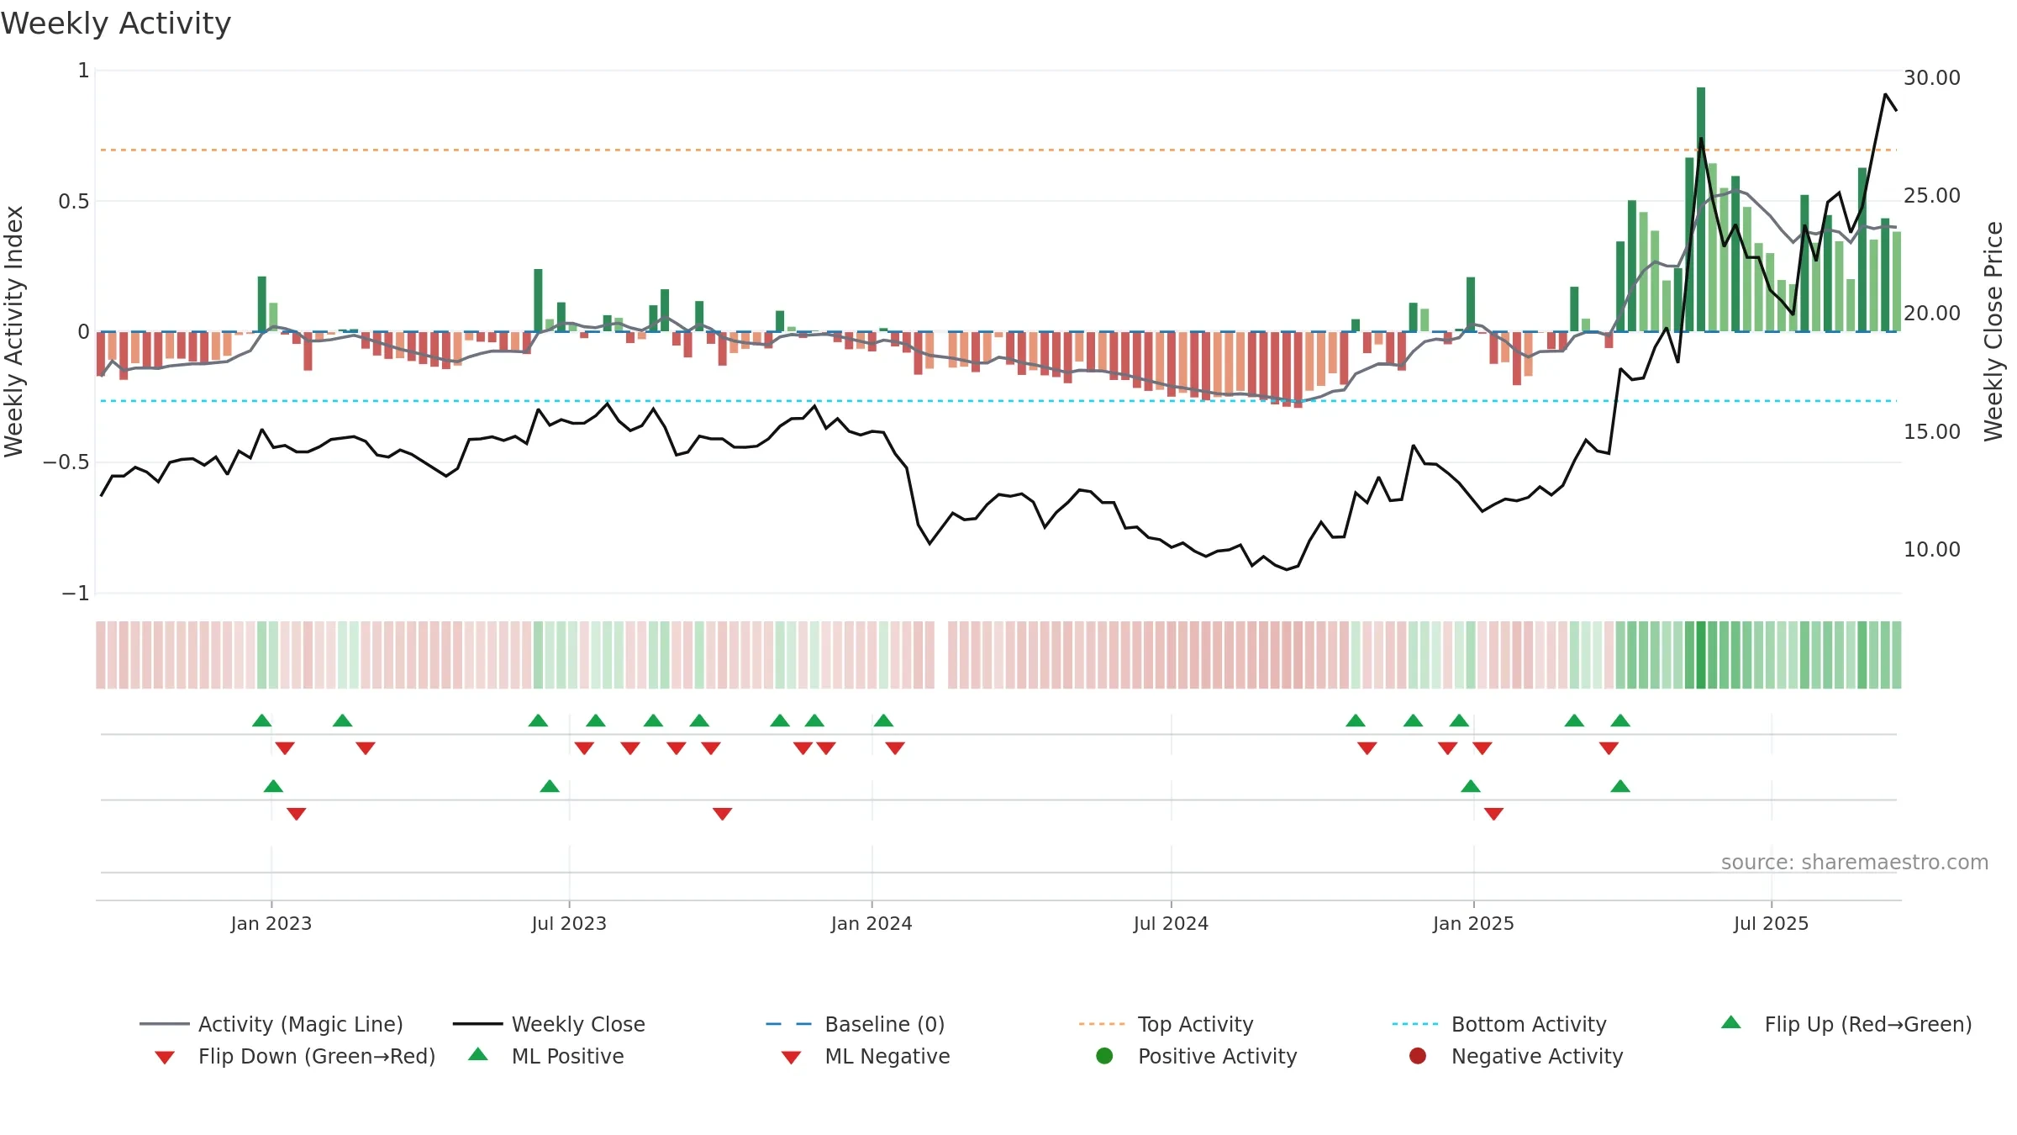Click the Jan 2024 x-axis label
The image size is (2017, 1135).
tap(872, 923)
